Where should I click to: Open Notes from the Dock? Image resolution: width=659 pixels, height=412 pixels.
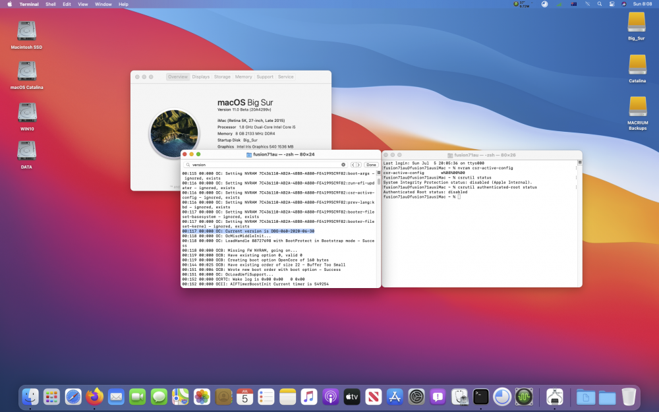(287, 396)
